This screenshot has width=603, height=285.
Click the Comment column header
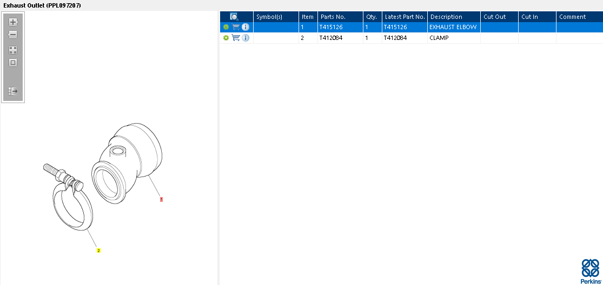pos(580,17)
